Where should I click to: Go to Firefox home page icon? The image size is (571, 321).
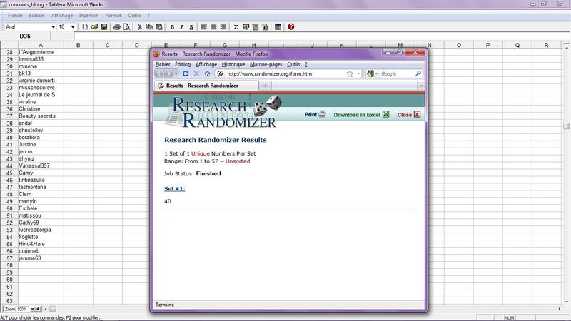(x=207, y=73)
